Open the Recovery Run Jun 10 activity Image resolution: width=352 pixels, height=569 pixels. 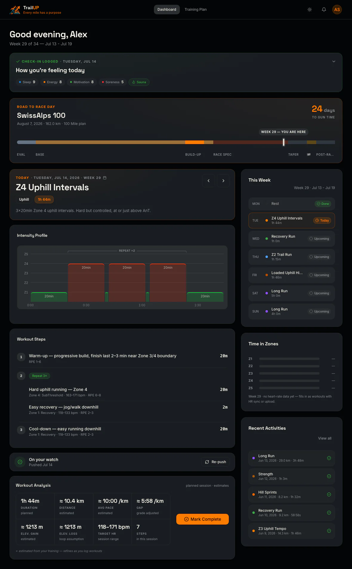tap(292, 513)
